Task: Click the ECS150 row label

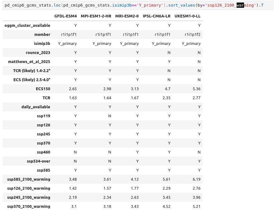Action: tap(43, 89)
